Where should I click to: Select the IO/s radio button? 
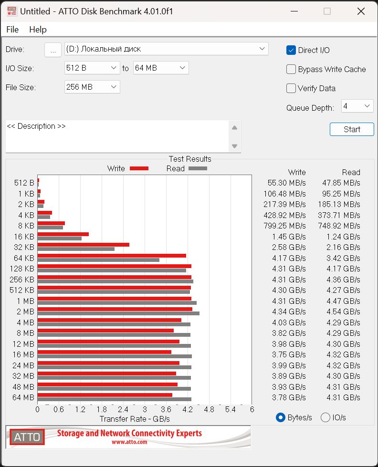[325, 417]
